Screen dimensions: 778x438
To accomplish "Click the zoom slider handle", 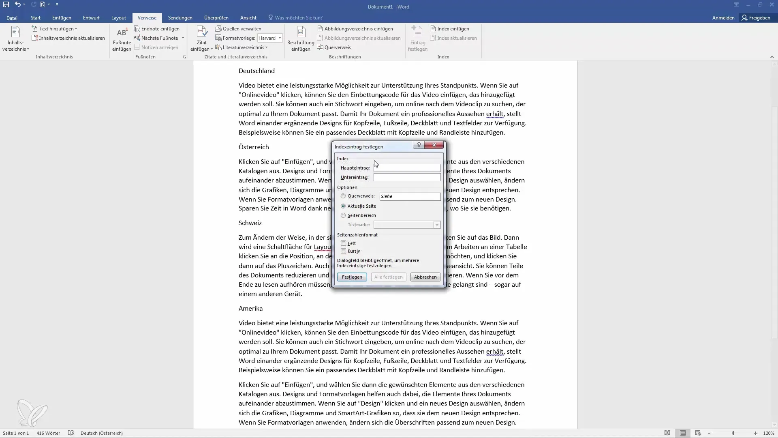I will coord(733,433).
